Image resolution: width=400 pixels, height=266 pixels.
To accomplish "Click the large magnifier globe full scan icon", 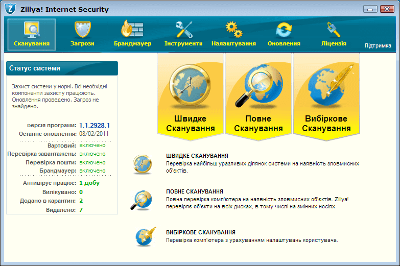I will tap(258, 85).
